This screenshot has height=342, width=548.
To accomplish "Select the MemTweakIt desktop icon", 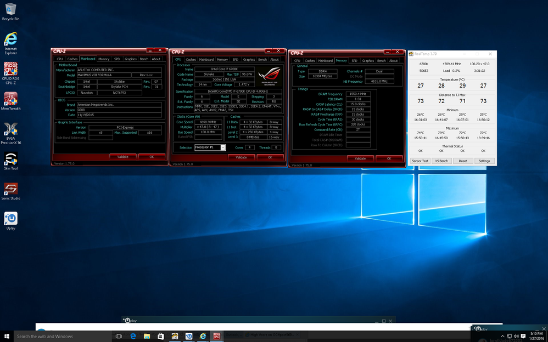I will [x=10, y=101].
